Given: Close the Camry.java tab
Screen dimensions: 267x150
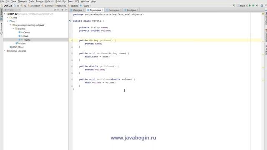Looking at the screenshot, I should coord(121,10).
